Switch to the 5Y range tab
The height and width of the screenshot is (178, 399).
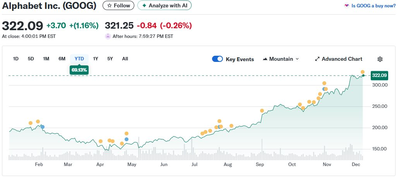[110, 59]
